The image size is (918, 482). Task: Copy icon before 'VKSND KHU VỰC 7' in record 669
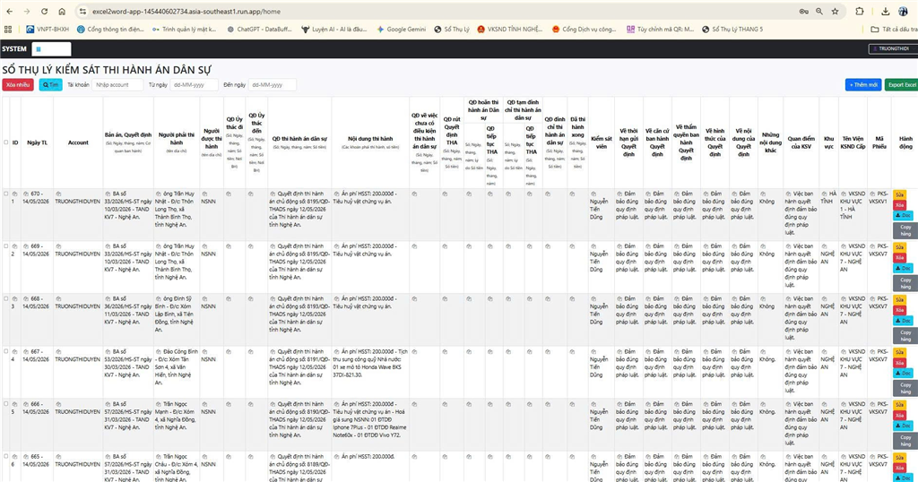pos(844,246)
